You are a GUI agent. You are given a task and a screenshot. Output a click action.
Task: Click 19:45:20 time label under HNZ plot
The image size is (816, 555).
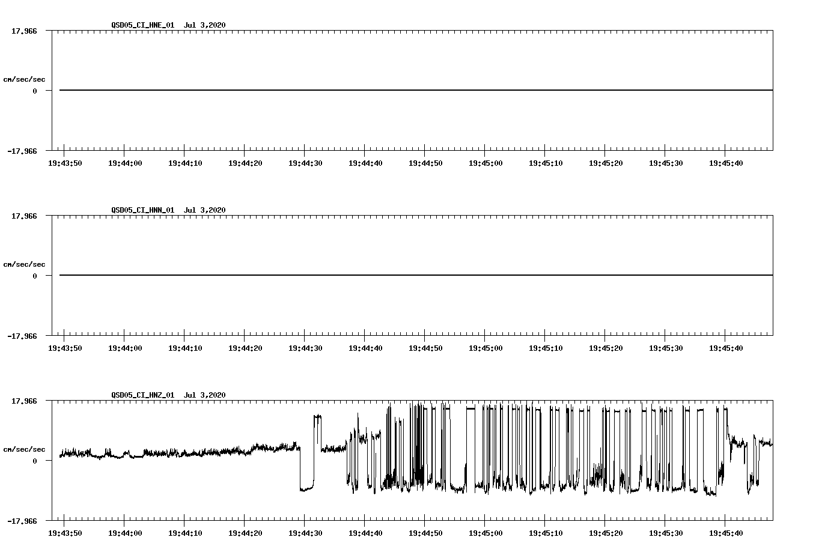[x=606, y=533]
